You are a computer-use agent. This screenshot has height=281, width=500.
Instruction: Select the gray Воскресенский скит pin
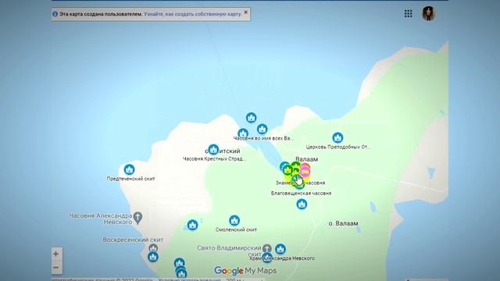(153, 247)
